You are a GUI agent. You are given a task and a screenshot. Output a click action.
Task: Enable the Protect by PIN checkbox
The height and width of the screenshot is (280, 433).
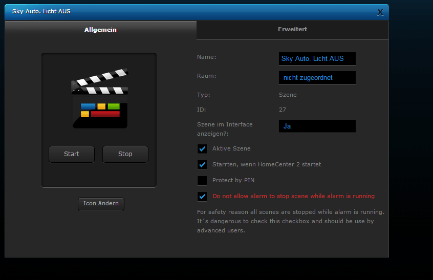202,181
